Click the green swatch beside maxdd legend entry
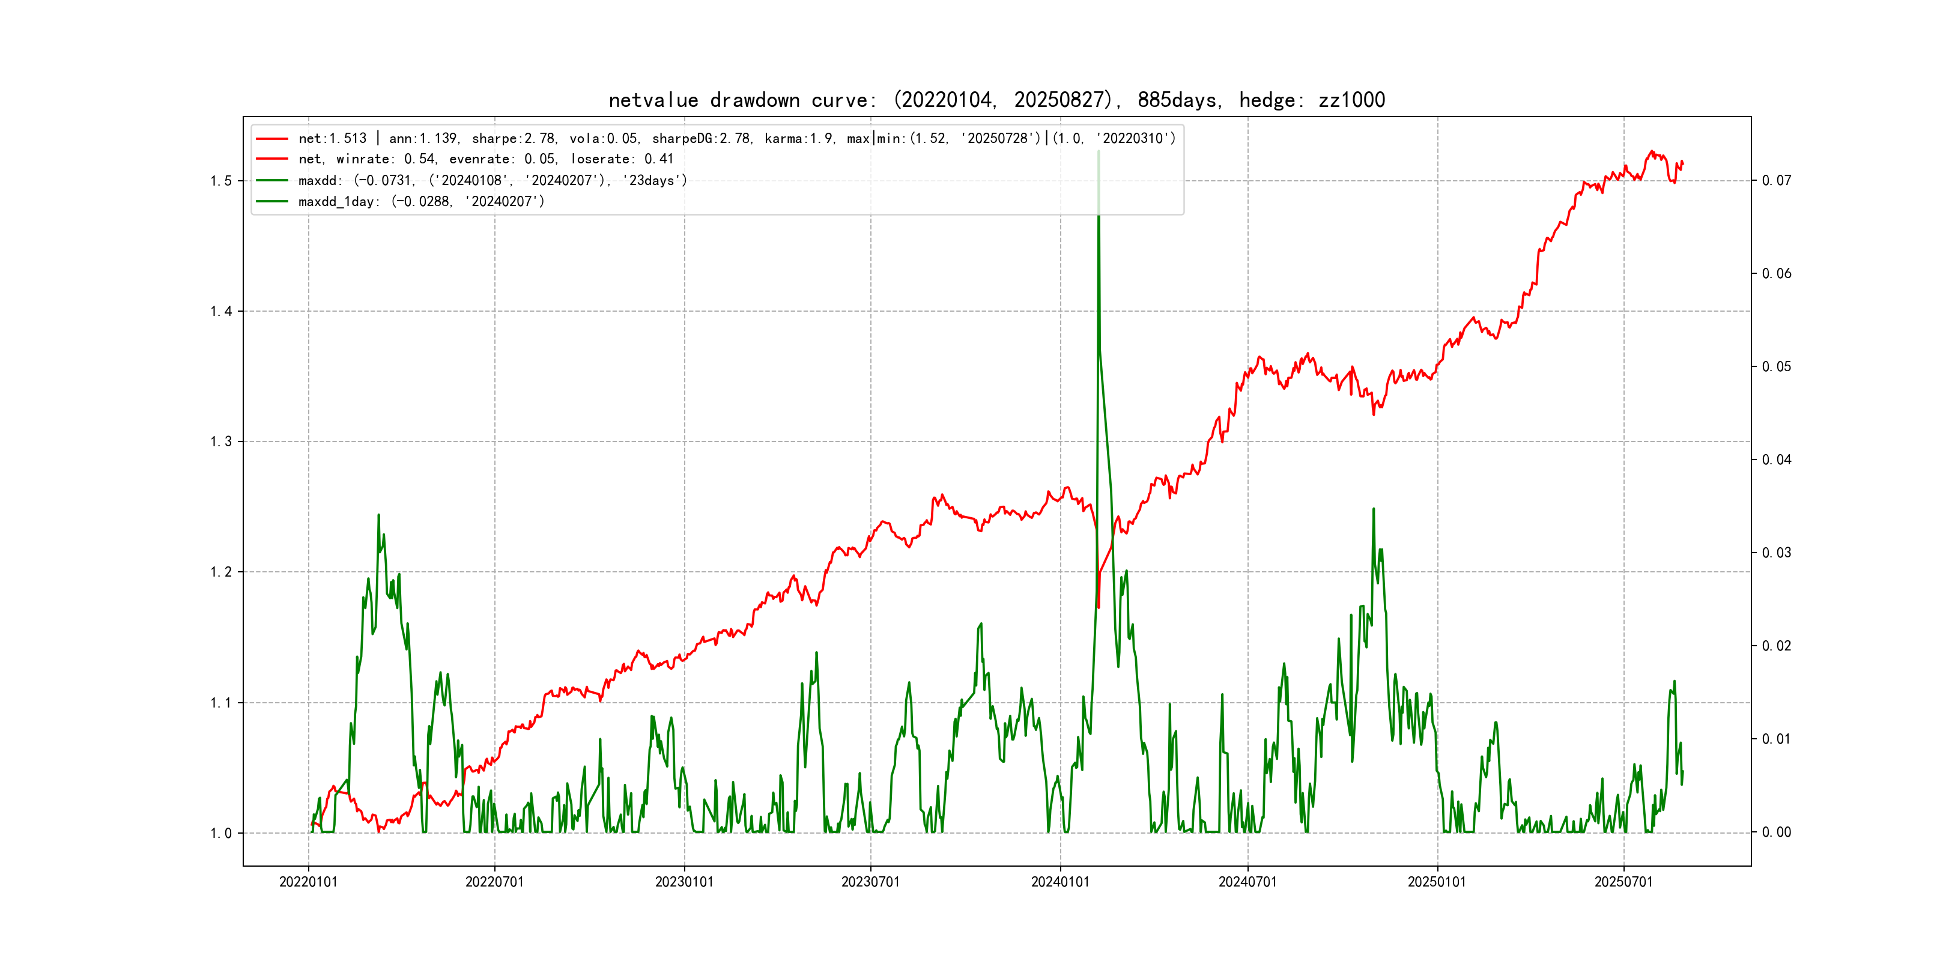 click(x=272, y=181)
